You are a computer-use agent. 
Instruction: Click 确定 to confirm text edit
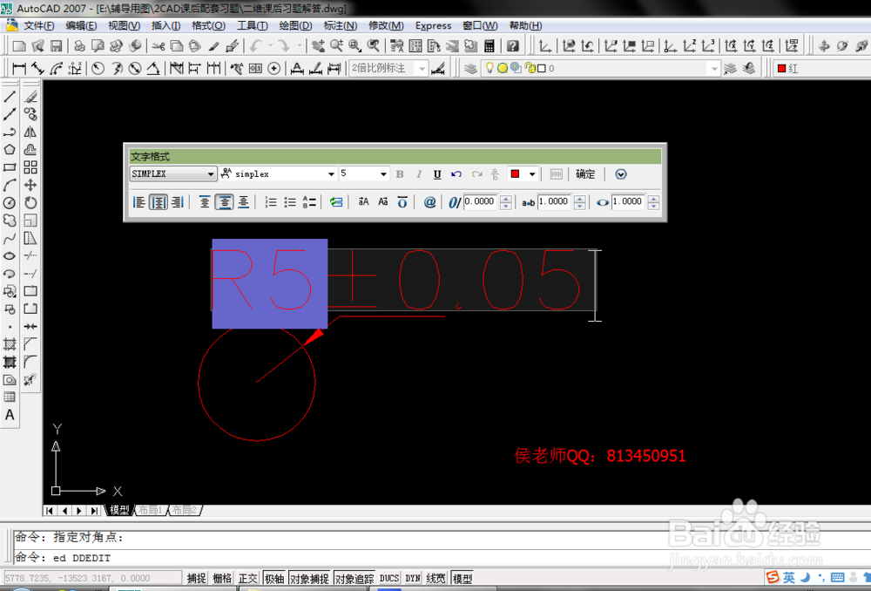(585, 174)
